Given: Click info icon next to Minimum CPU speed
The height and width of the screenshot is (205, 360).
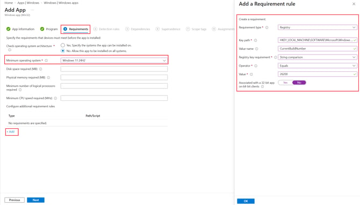Looking at the screenshot, I should tap(55, 98).
